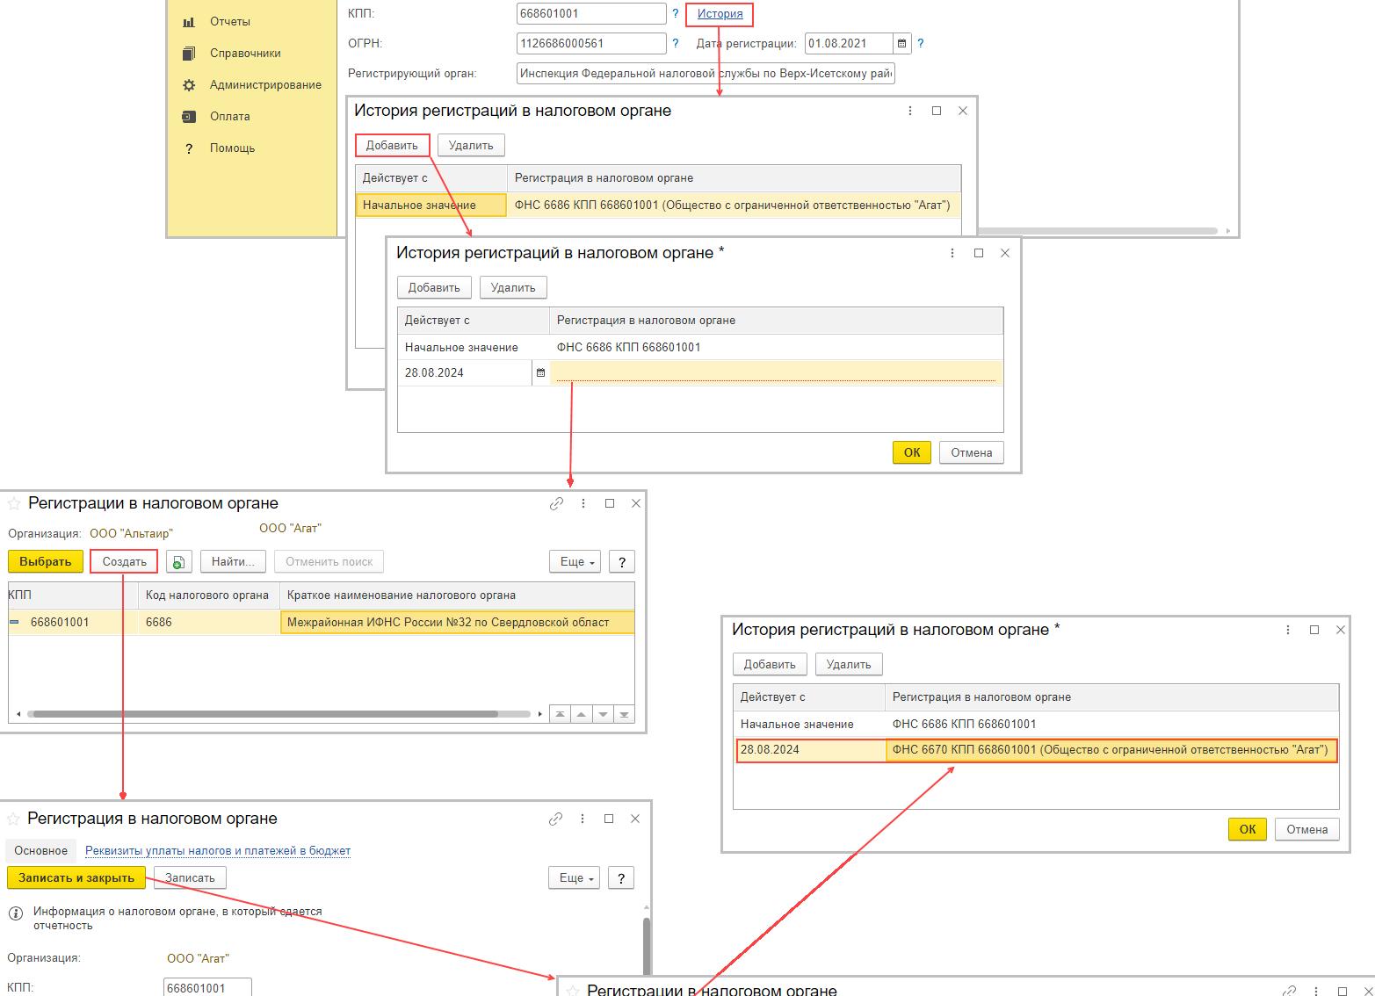Screen dimensions: 1375x996
Task: Open the calendar picker for Дата регистрации
Action: pos(902,43)
